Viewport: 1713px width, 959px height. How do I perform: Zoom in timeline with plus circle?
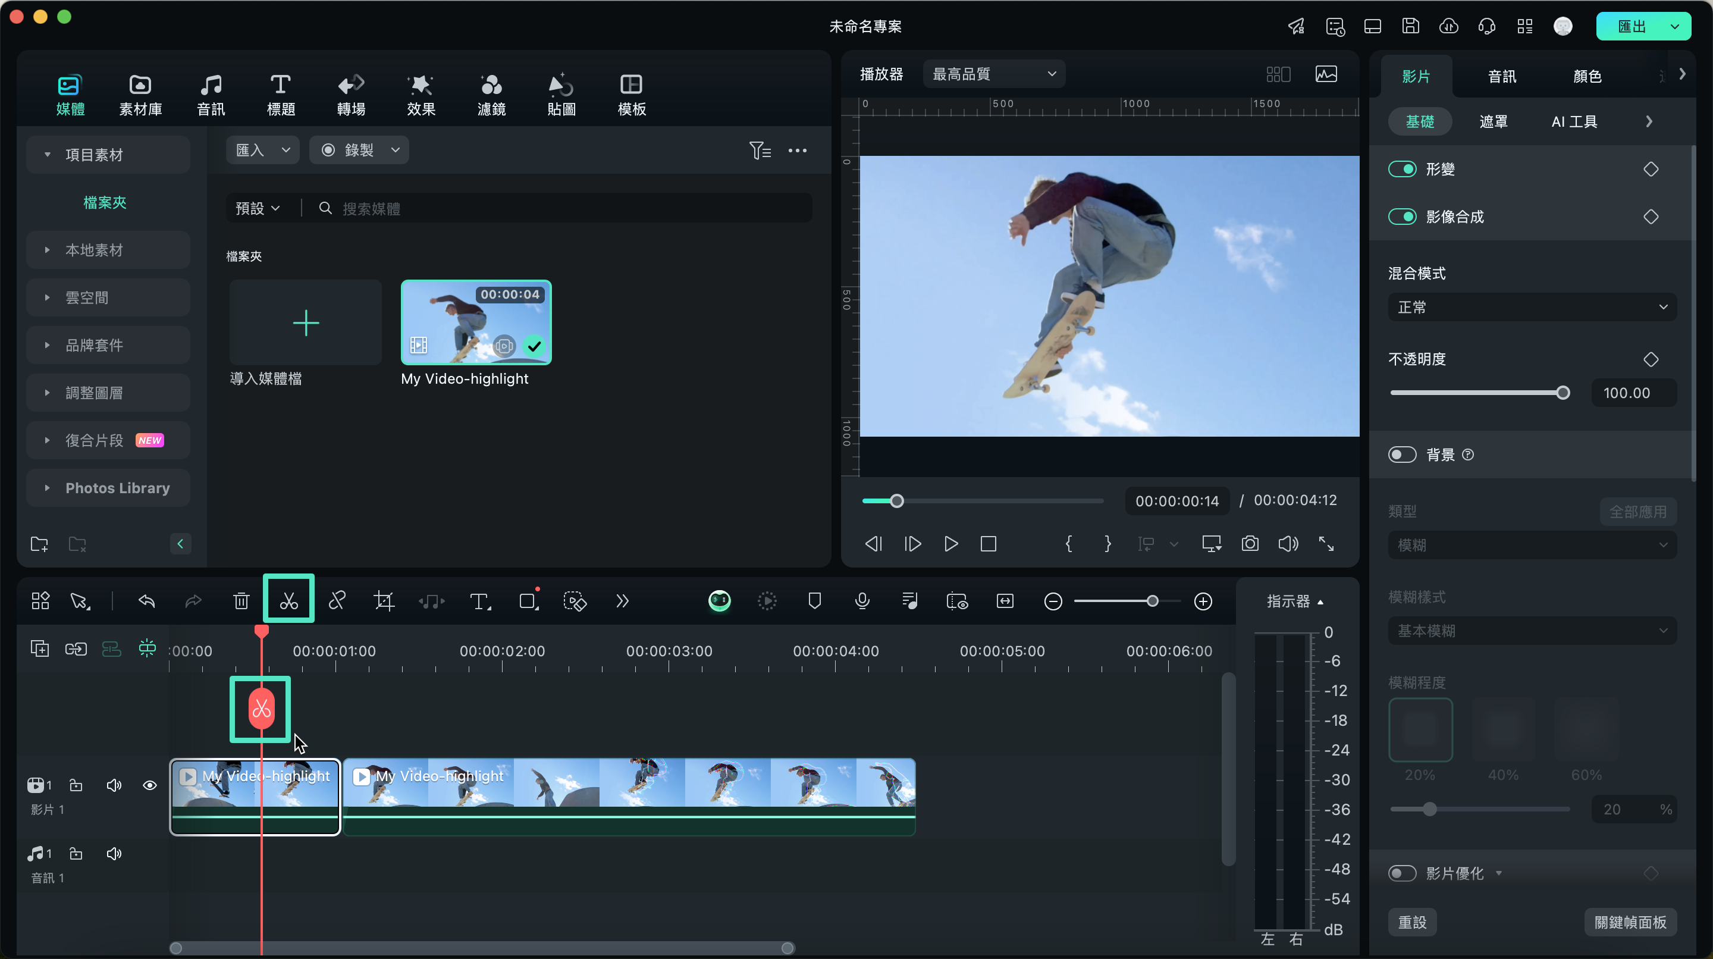(1203, 601)
